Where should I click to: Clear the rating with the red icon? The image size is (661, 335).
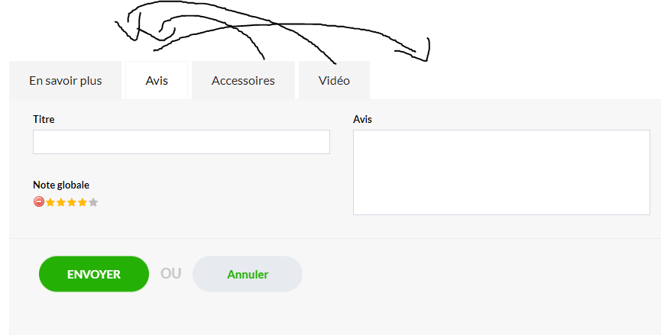click(x=39, y=202)
